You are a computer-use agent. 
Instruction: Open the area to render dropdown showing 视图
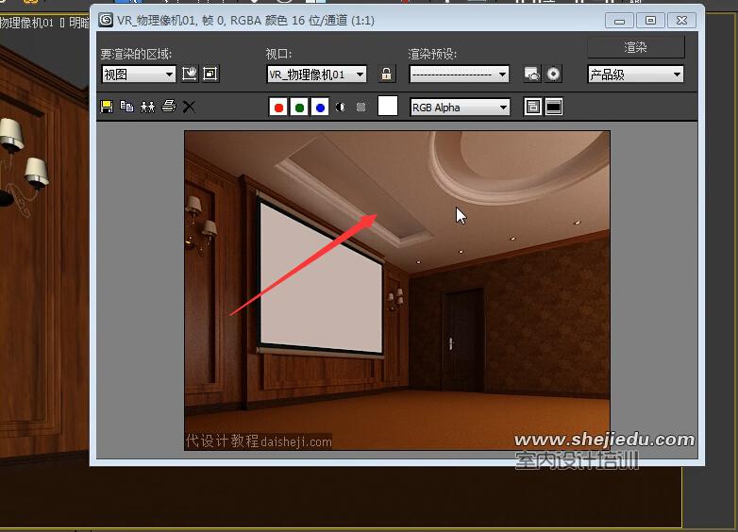[x=139, y=75]
